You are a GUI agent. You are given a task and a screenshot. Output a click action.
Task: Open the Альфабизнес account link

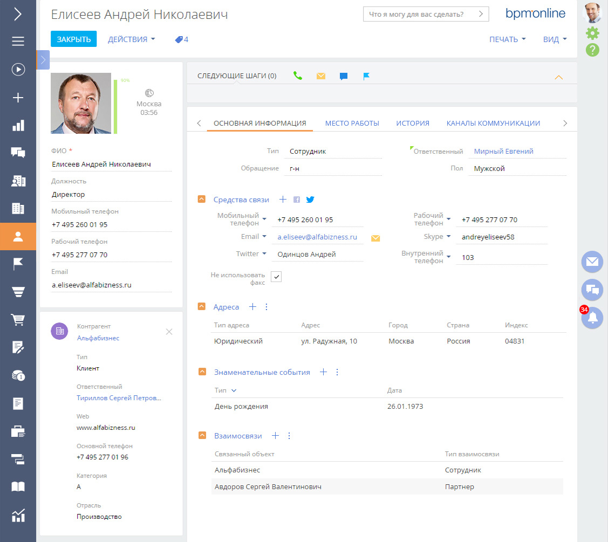(98, 338)
